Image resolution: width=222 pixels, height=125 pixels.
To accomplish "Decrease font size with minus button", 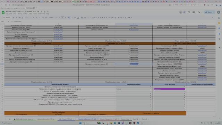I will click(59, 18).
